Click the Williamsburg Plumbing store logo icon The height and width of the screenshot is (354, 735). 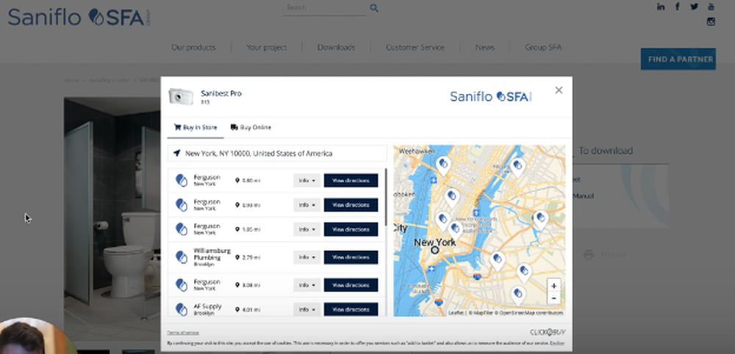click(182, 257)
